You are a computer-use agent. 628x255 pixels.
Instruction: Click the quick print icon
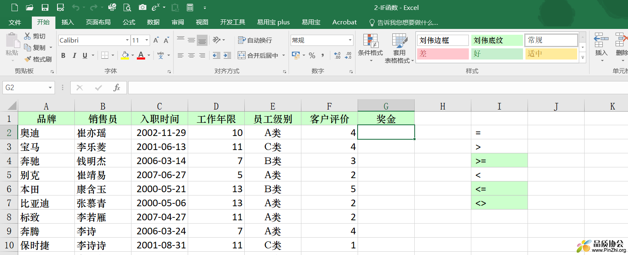112,7
